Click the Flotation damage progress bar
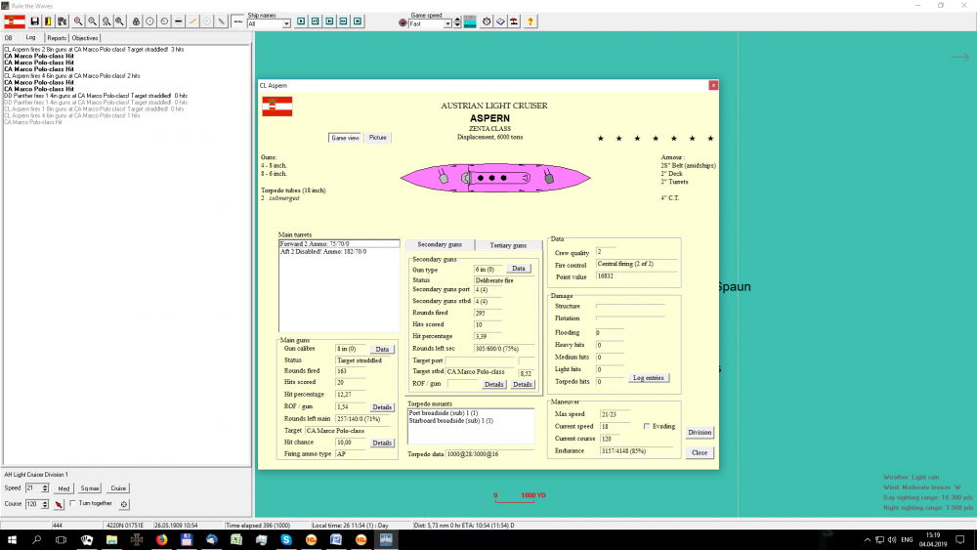This screenshot has height=550, width=977. coord(630,317)
